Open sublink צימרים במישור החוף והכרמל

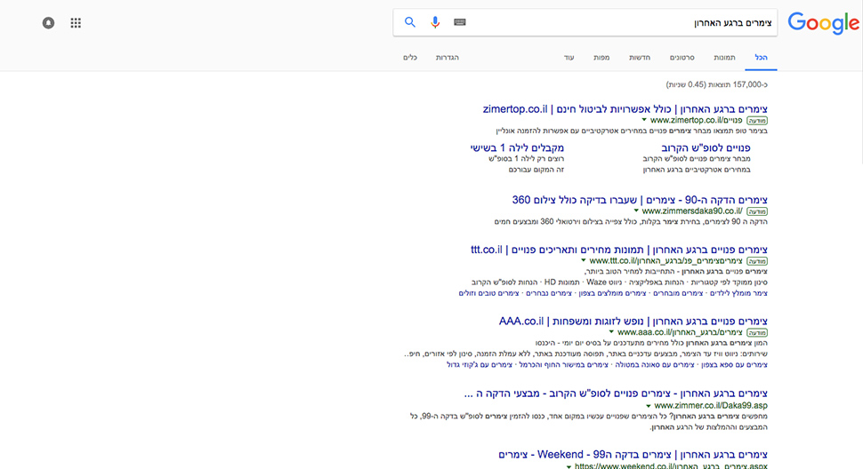(x=563, y=365)
